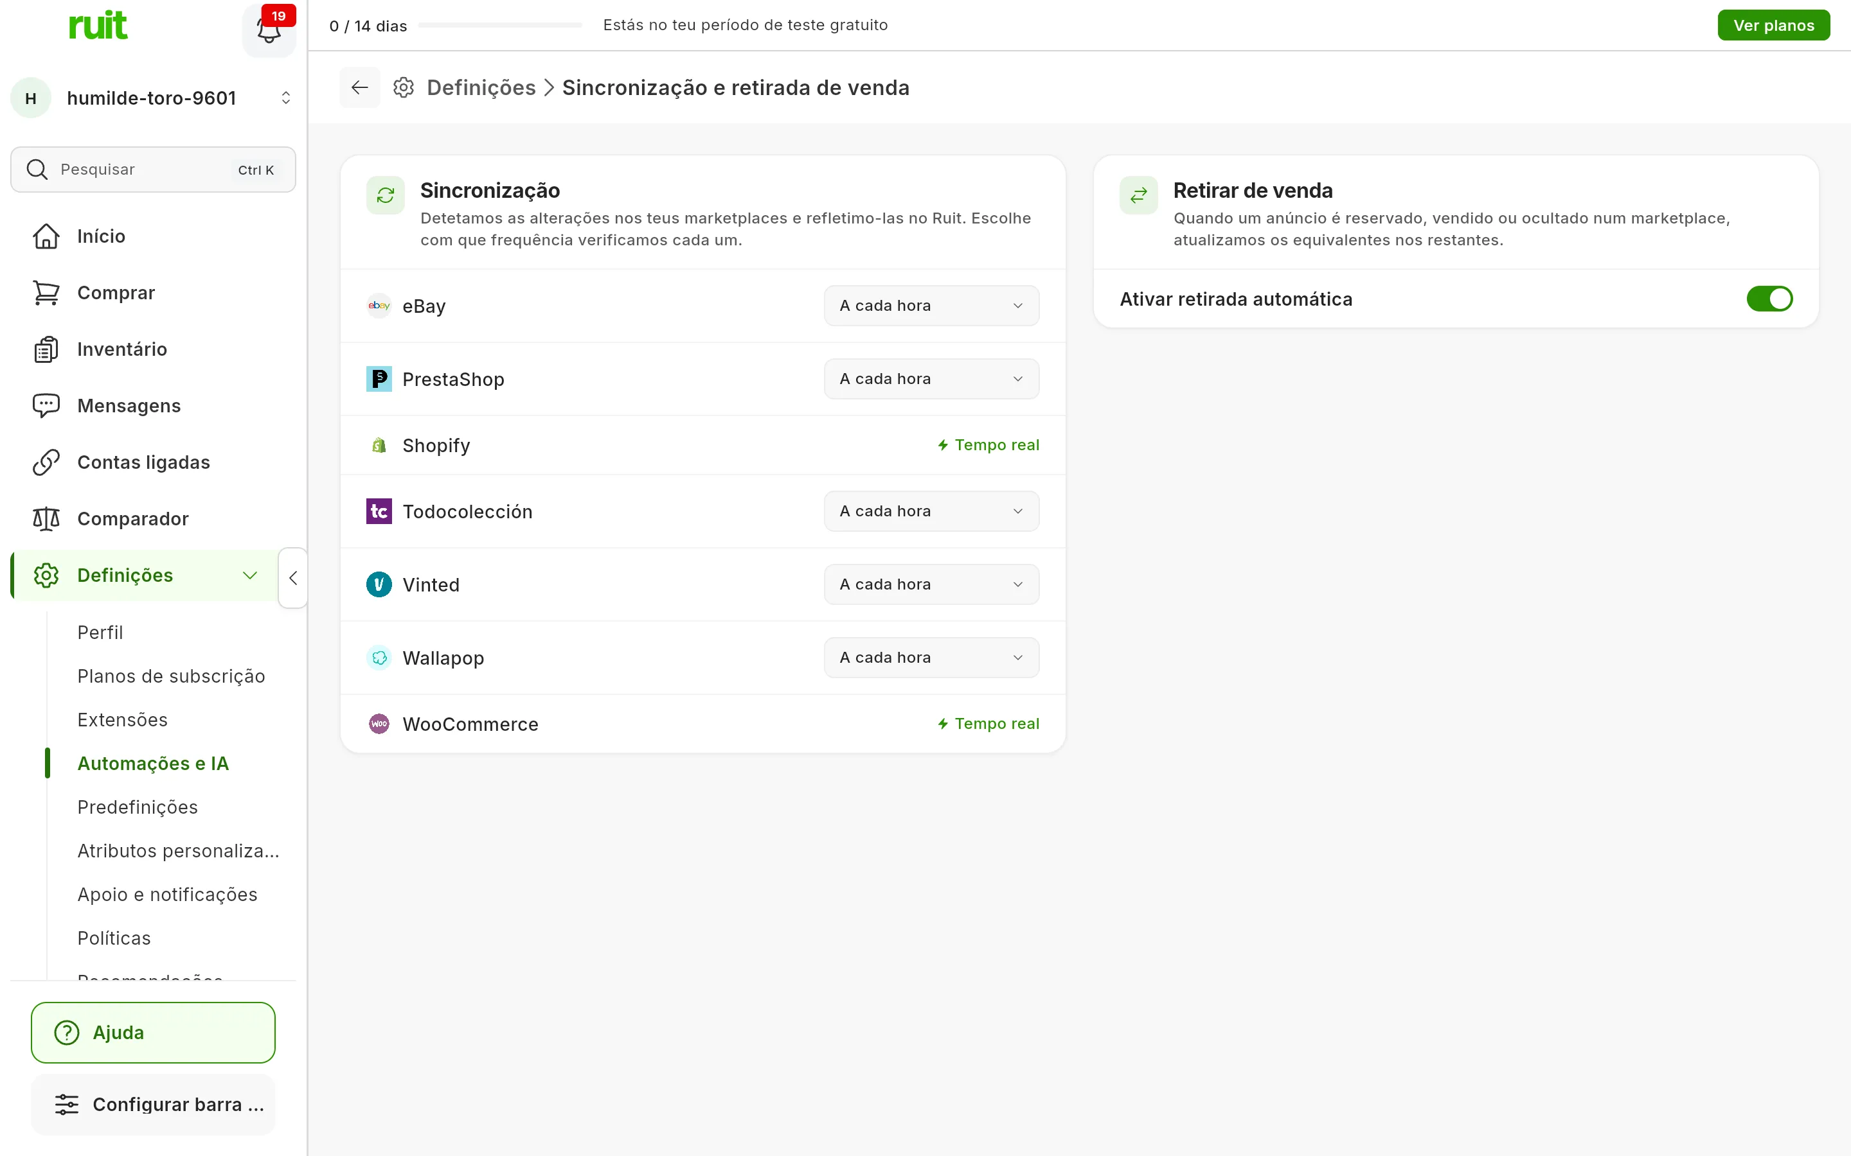Click the Shopify logo icon
1851x1156 pixels.
(379, 445)
